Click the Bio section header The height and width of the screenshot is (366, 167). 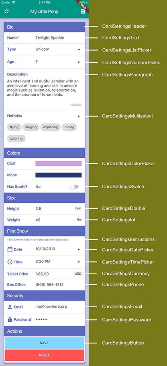point(44,27)
